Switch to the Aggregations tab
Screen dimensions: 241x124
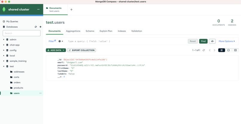(x=73, y=31)
